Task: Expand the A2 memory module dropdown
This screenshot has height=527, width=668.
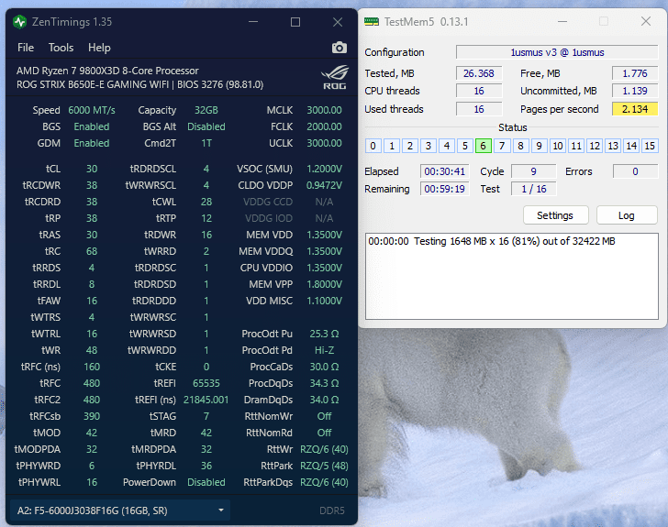Action: point(120,511)
